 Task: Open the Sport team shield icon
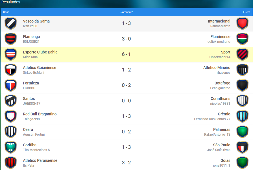click(x=242, y=54)
